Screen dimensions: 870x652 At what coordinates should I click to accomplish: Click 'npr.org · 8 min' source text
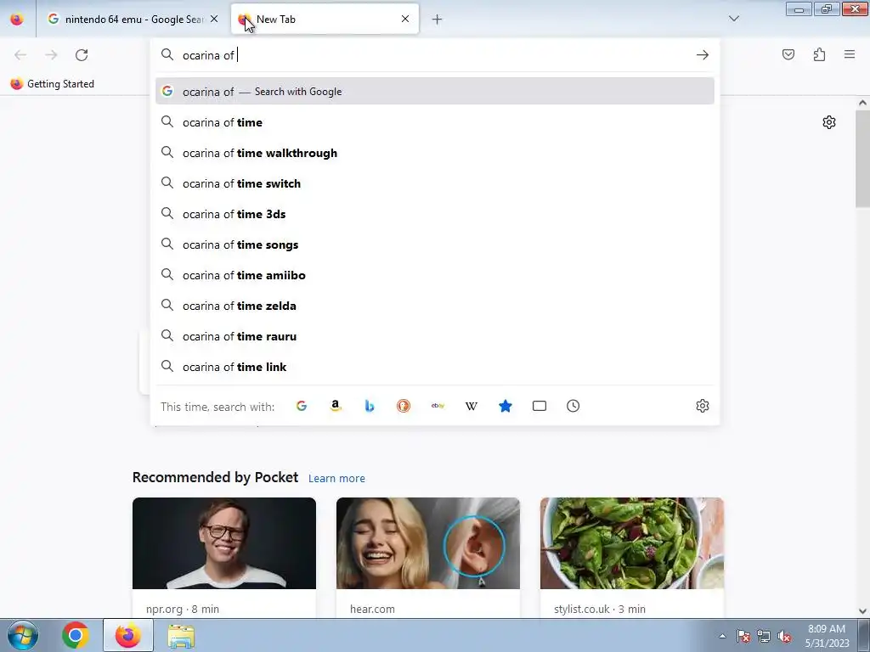[183, 609]
